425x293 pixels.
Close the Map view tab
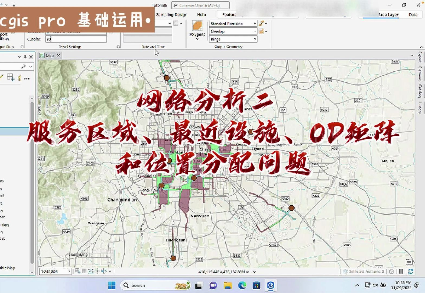[58, 56]
